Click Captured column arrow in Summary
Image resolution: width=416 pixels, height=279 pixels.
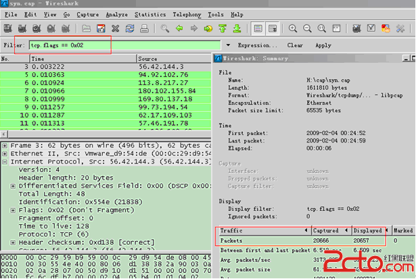tap(346, 230)
